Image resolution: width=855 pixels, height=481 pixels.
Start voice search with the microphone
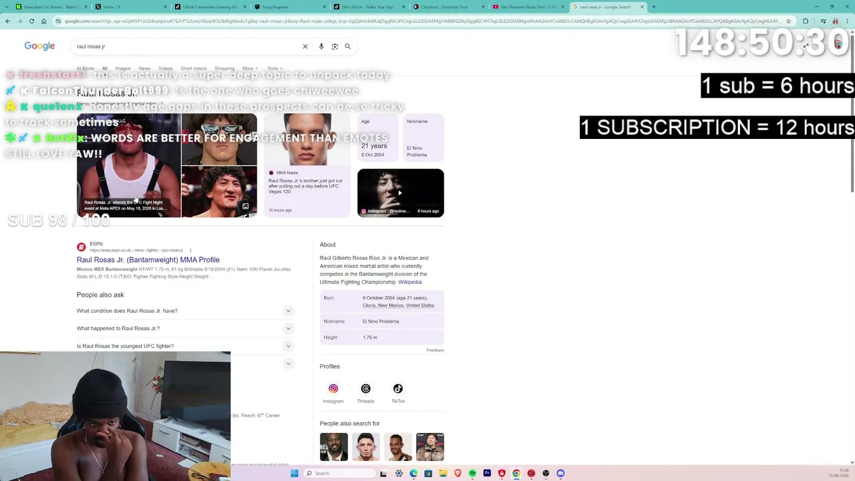(321, 47)
